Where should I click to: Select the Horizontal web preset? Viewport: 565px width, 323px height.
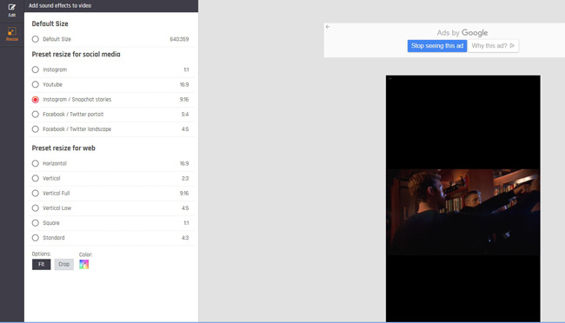(36, 163)
